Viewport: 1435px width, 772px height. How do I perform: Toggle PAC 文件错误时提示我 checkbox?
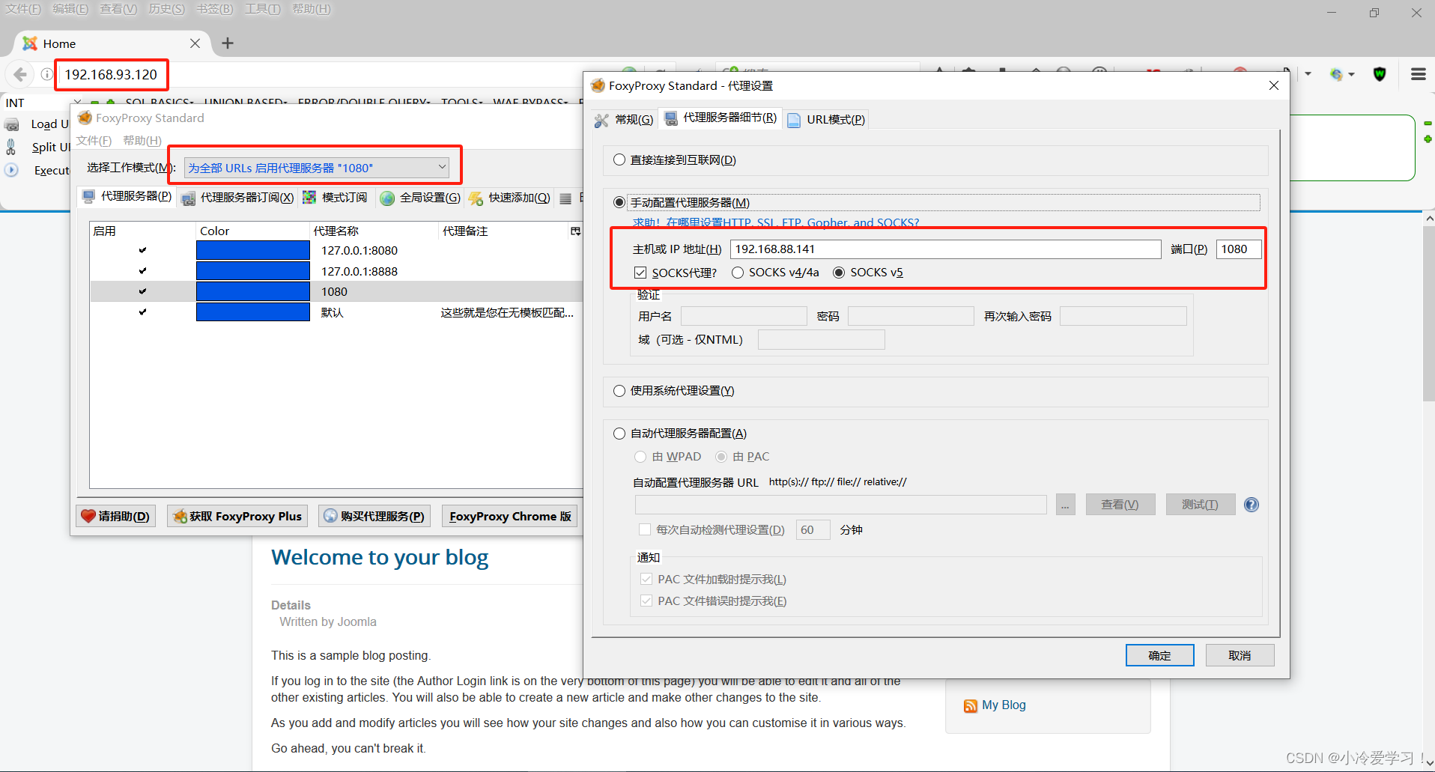pyautogui.click(x=646, y=601)
